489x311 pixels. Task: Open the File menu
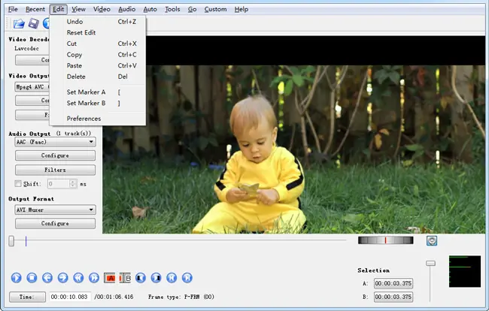[x=13, y=9]
